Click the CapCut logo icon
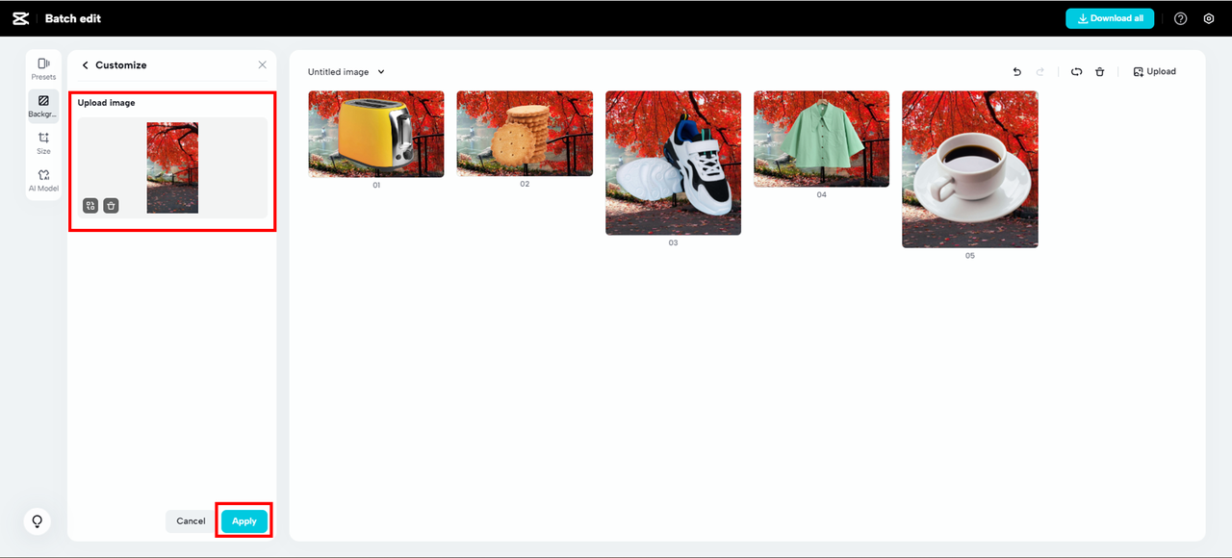Image resolution: width=1232 pixels, height=558 pixels. pyautogui.click(x=20, y=18)
